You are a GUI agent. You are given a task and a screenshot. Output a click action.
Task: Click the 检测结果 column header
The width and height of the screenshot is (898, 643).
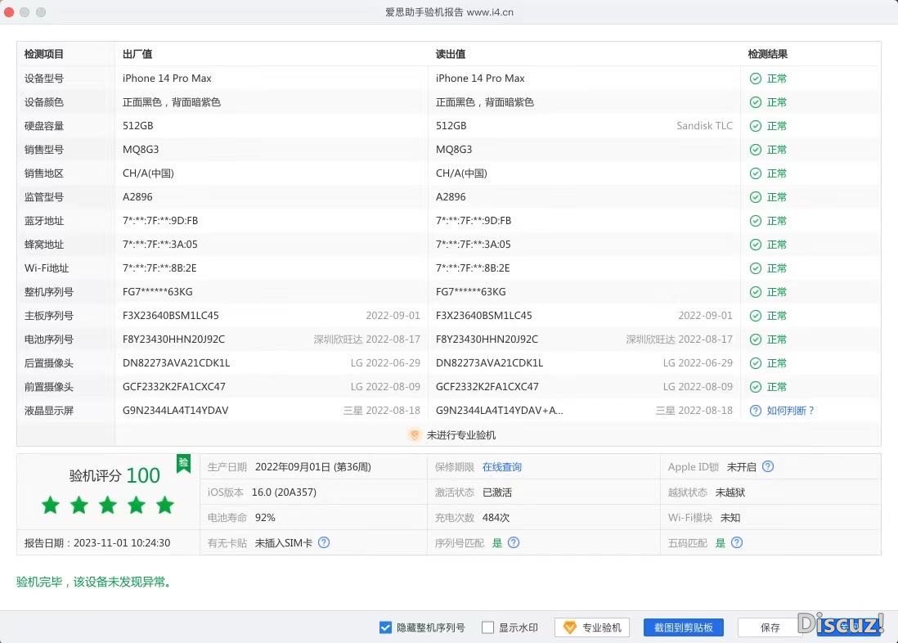(x=767, y=54)
